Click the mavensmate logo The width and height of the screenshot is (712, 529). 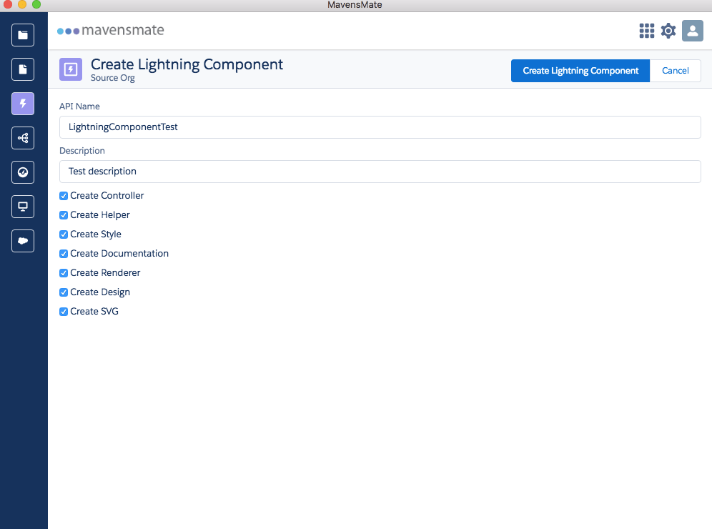111,31
